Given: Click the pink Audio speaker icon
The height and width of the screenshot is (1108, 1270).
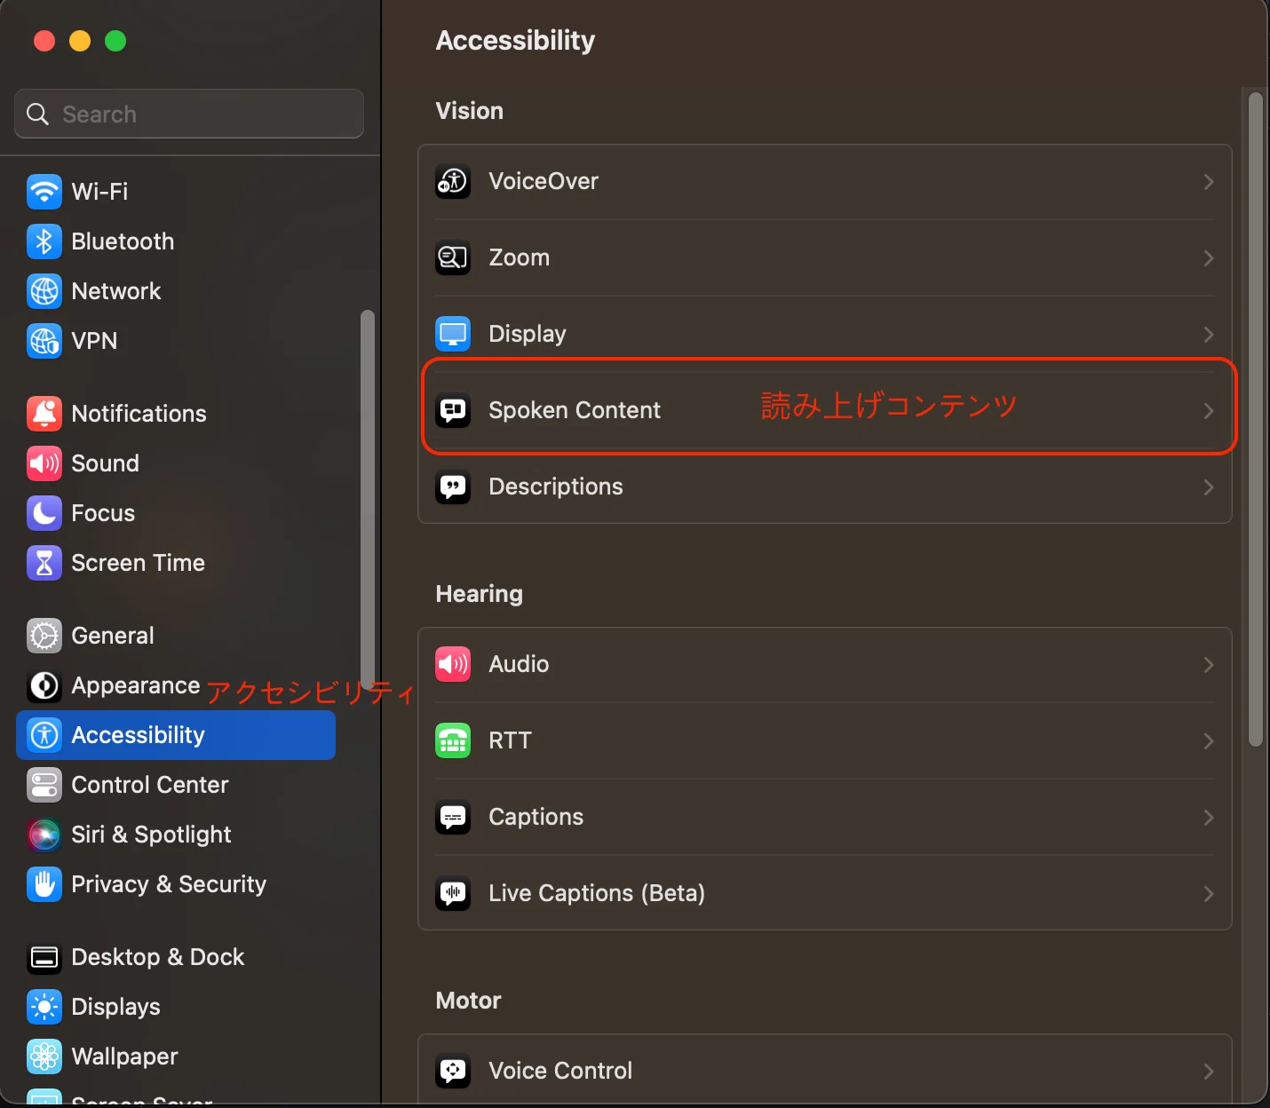Looking at the screenshot, I should coord(453,664).
